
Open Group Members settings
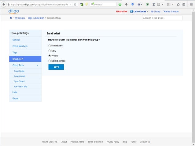[25, 46]
